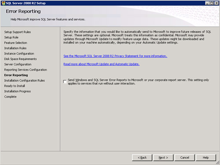
Task: Click the SQL Server Setup title bar icon
Action: tap(3, 3)
